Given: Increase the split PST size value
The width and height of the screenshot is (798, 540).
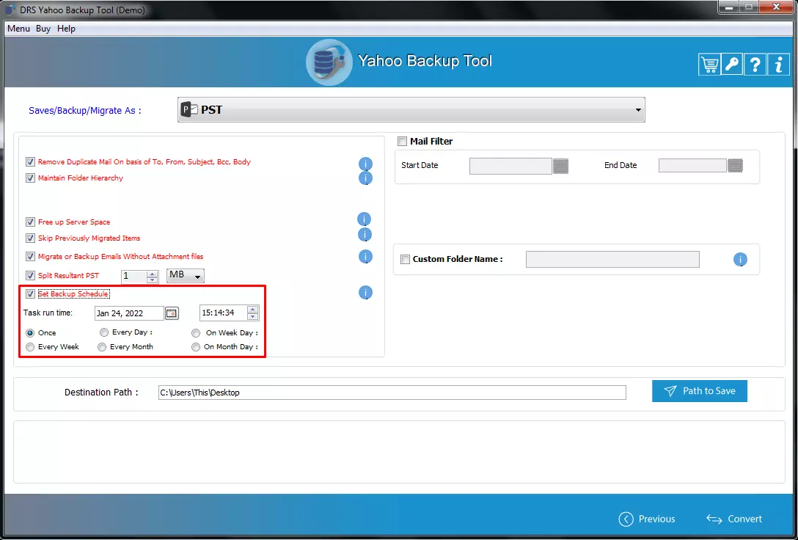Looking at the screenshot, I should 152,274.
